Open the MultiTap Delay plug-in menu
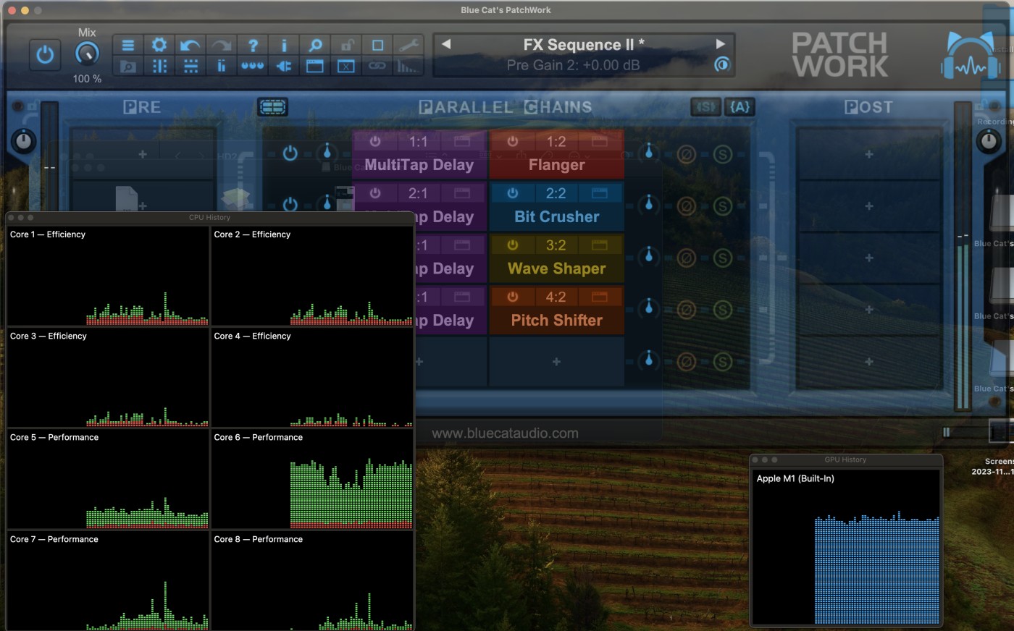This screenshot has width=1014, height=631. pyautogui.click(x=419, y=165)
